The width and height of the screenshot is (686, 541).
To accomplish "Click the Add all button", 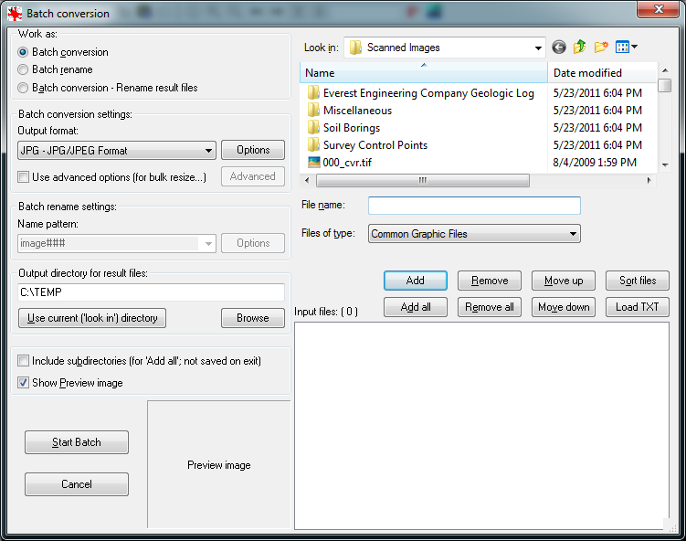I will (416, 307).
